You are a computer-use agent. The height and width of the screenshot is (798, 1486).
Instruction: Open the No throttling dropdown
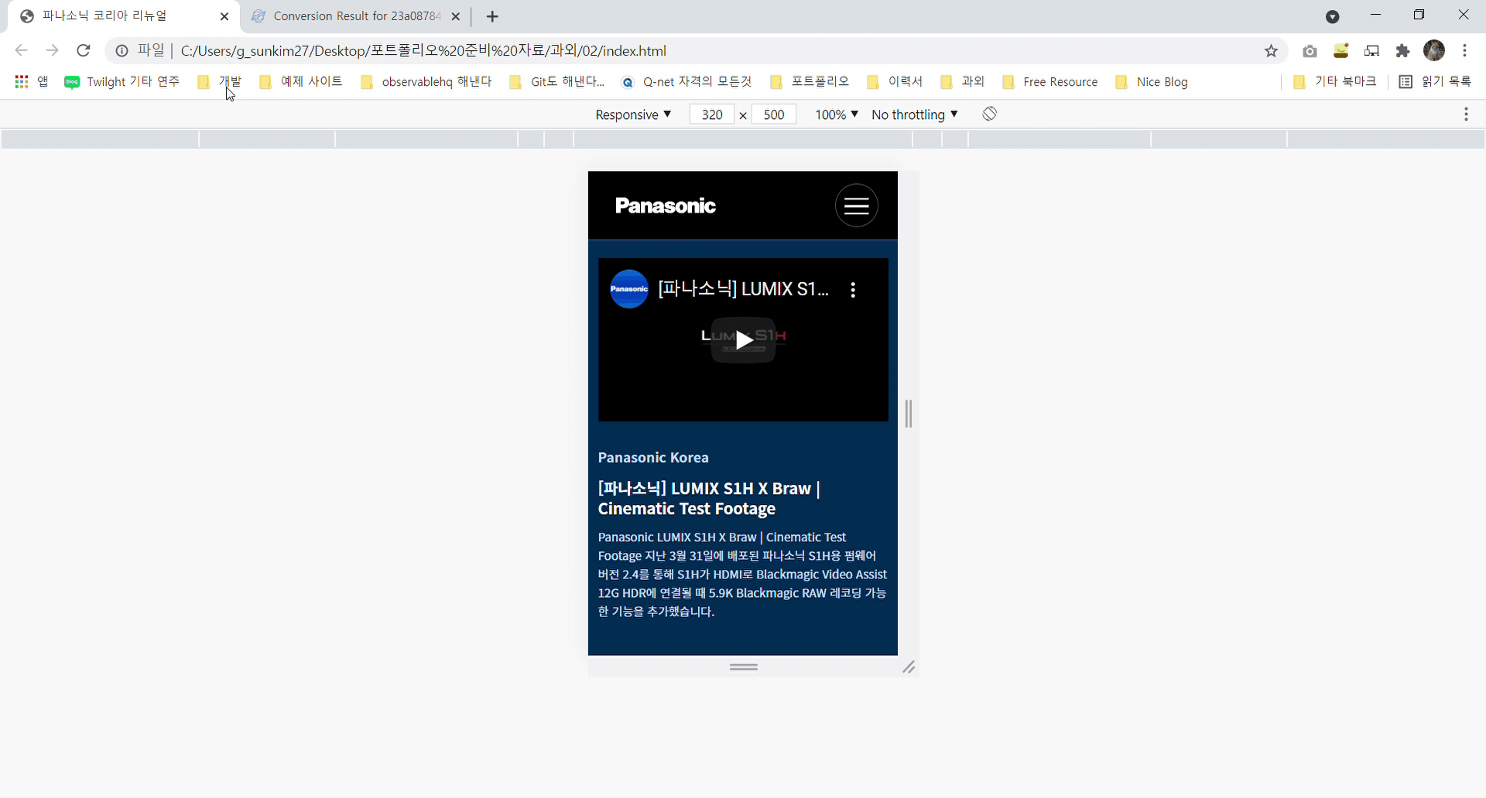914,114
